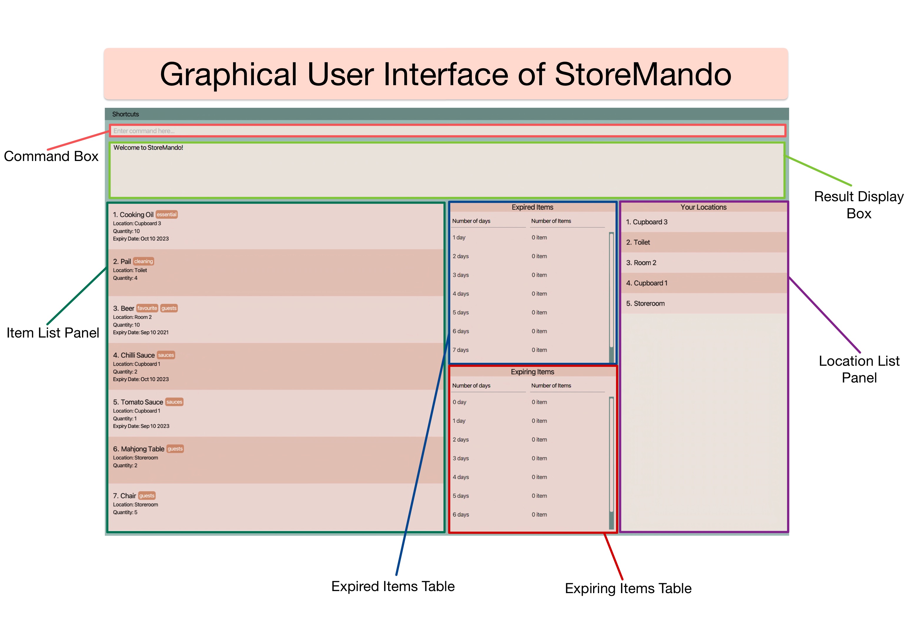
Task: Open the Shortcuts menu
Action: pyautogui.click(x=125, y=114)
